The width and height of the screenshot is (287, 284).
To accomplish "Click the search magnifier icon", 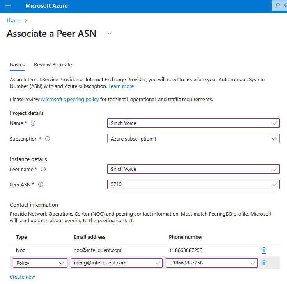I will (278, 5).
